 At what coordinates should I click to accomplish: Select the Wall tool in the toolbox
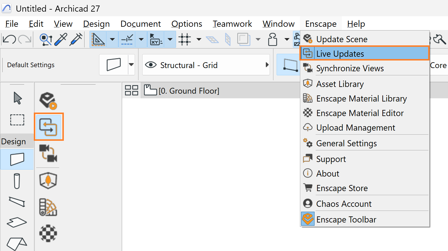17,159
